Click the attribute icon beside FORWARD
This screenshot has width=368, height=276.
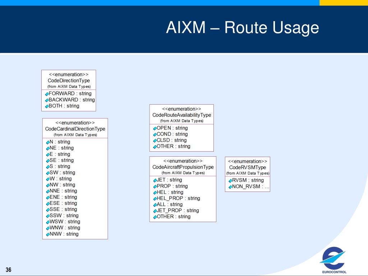[47, 94]
